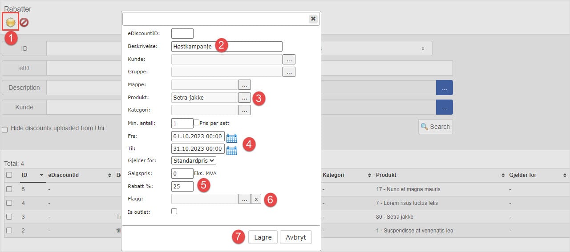Click the Gruppe browse button
Image resolution: width=570 pixels, height=252 pixels.
coord(289,72)
